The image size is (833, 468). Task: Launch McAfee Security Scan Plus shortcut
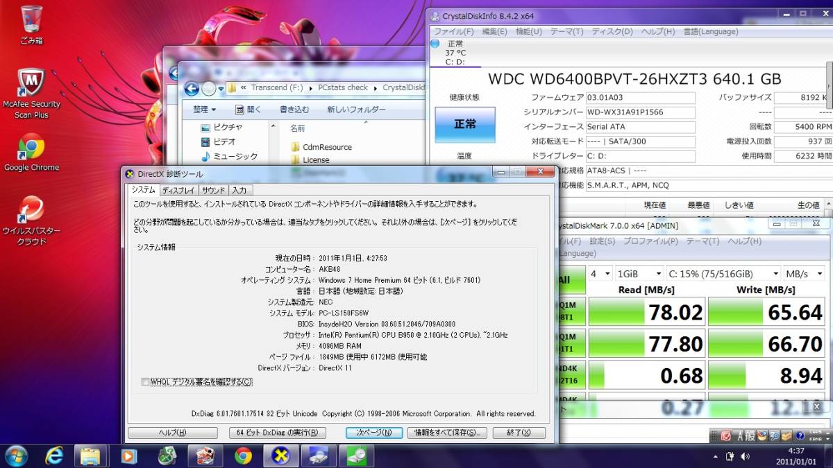coord(31,94)
